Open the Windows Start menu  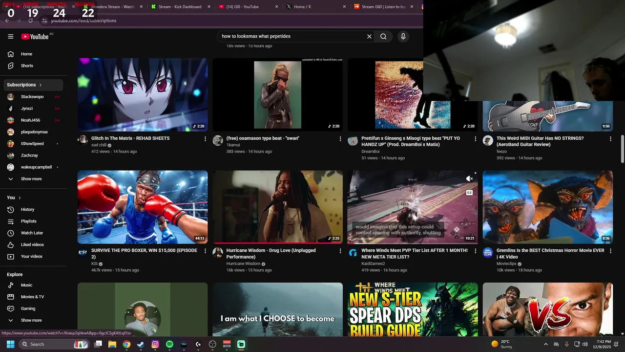point(10,344)
